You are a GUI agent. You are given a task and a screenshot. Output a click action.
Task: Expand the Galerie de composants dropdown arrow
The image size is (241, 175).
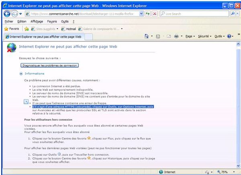[122, 29]
